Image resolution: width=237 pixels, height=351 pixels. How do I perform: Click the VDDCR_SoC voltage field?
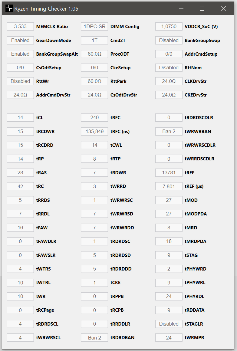169,26
